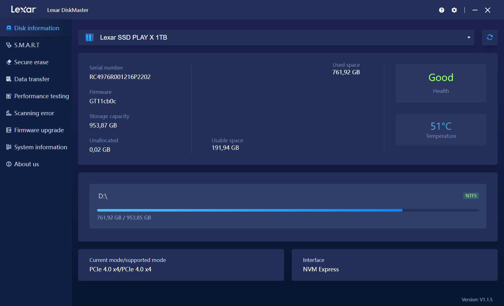Minimize the Lexar DiskMaster window
This screenshot has width=504, height=306.
pos(475,10)
